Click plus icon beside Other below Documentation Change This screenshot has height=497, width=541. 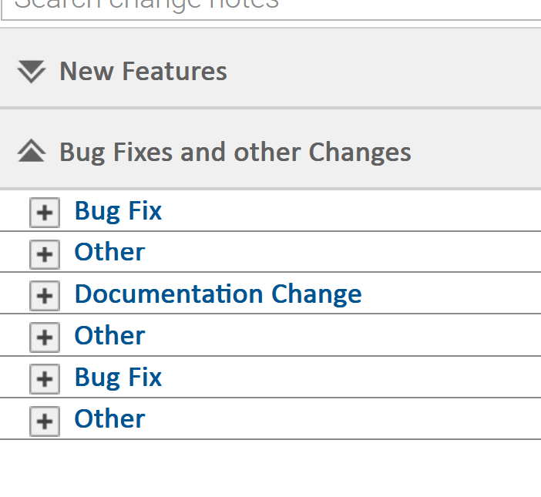coord(45,337)
